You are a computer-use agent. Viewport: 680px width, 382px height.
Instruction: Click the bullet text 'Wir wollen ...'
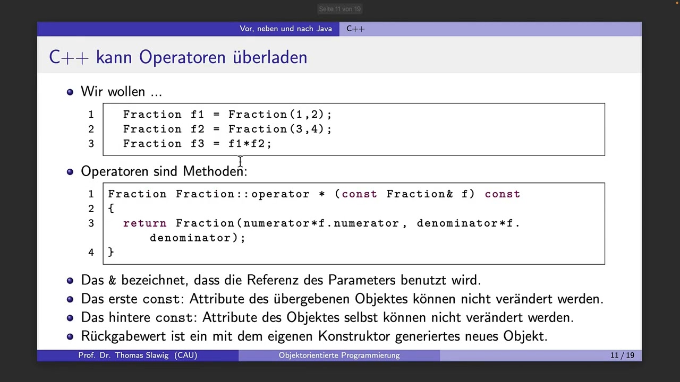click(x=121, y=91)
